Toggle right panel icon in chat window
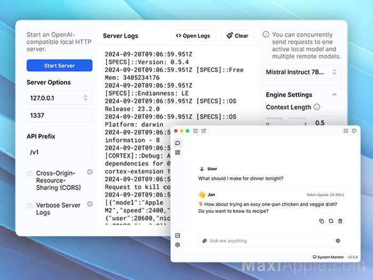The image size is (373, 280). tap(346, 131)
